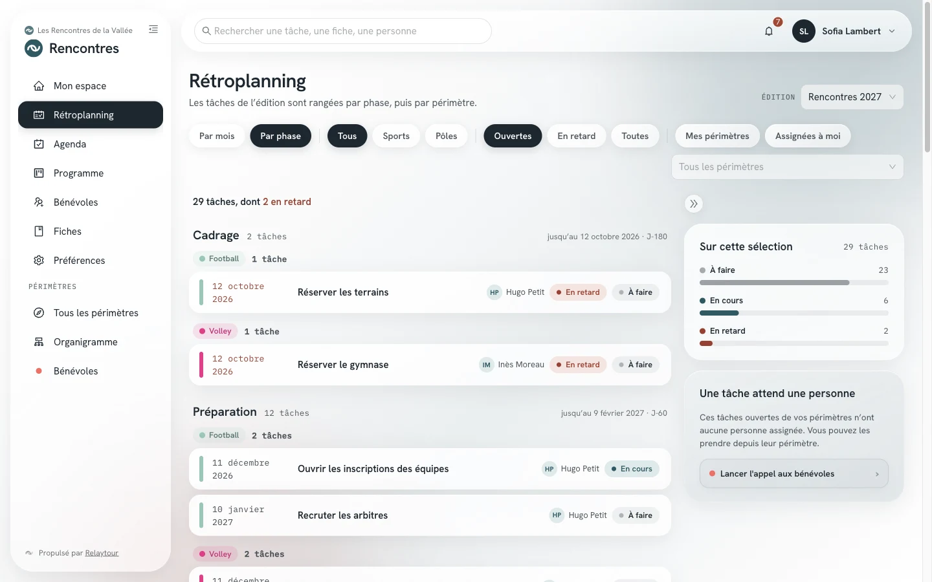Switch view to Par mois
Image resolution: width=932 pixels, height=582 pixels.
click(x=217, y=136)
